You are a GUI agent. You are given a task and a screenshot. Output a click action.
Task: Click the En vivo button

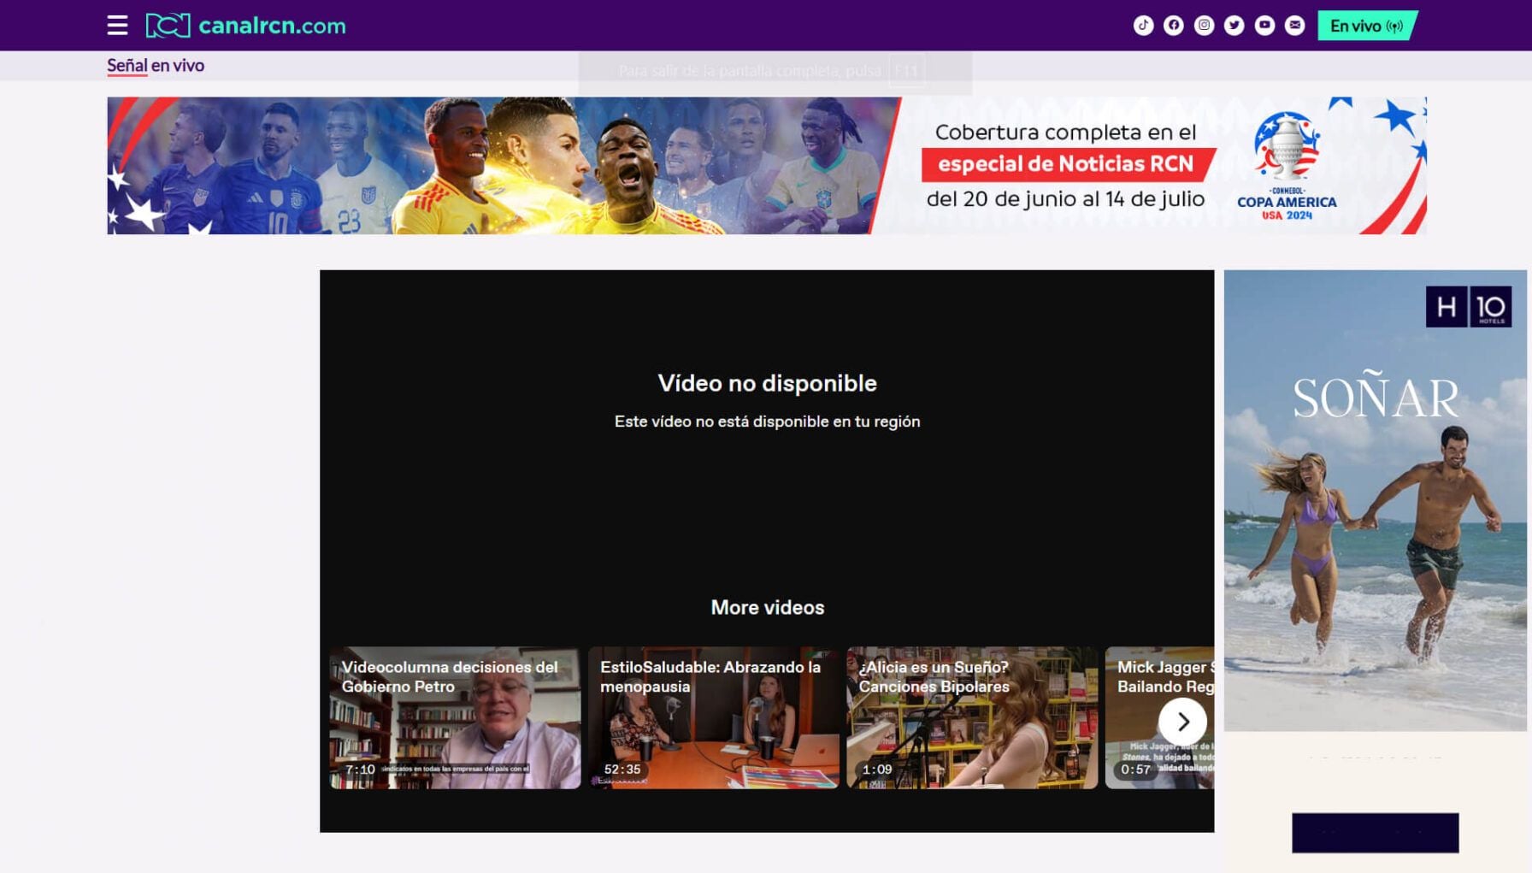pyautogui.click(x=1367, y=26)
